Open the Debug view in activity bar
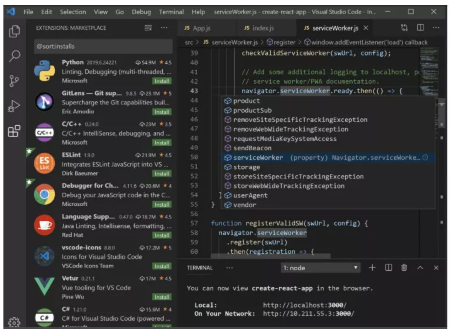 [x=14, y=106]
